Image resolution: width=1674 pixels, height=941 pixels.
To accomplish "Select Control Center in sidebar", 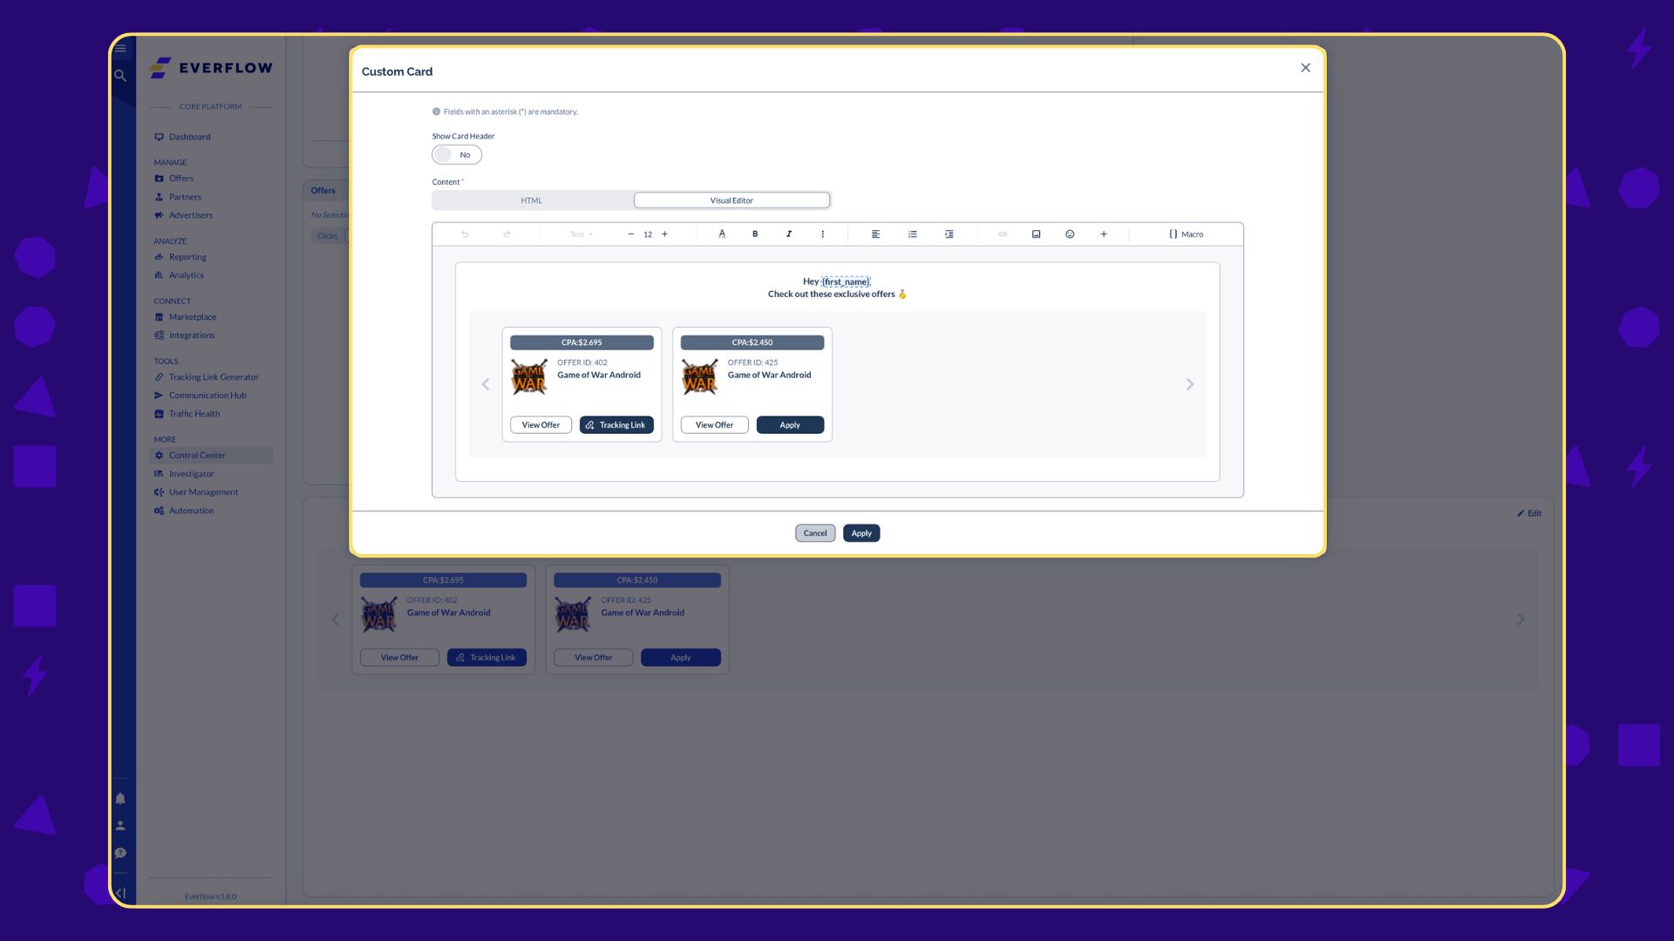I will [x=210, y=456].
